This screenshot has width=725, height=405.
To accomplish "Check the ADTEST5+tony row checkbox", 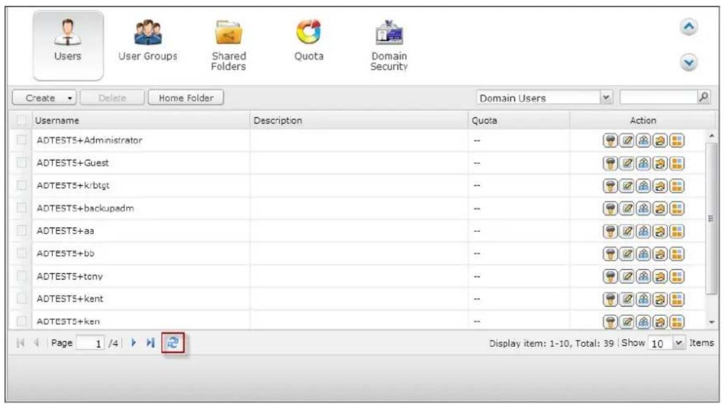I will pos(21,276).
